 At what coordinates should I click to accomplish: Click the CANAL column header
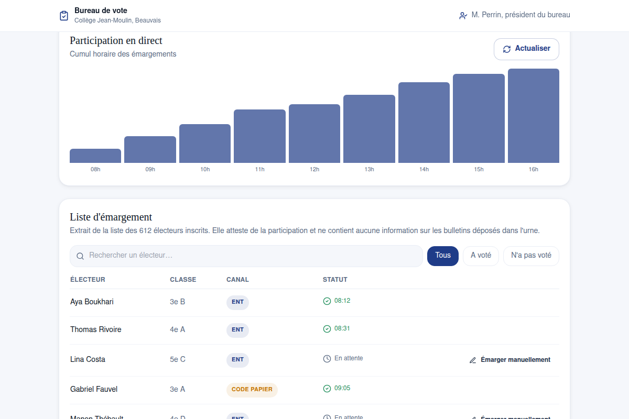237,280
